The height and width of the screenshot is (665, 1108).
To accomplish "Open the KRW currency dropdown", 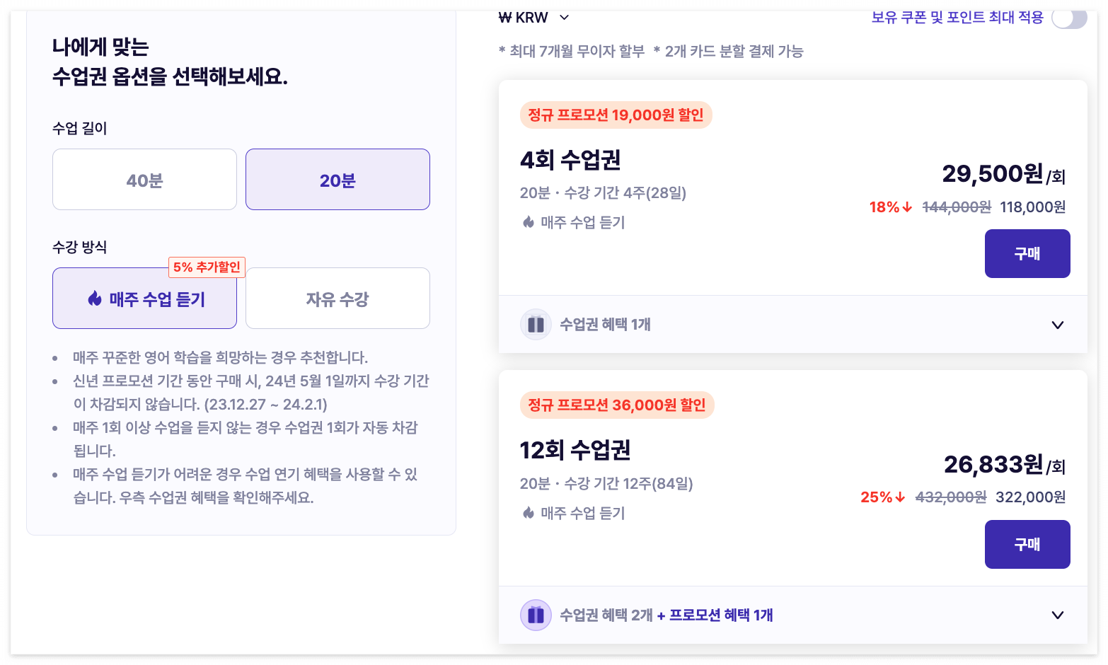I will 564,17.
